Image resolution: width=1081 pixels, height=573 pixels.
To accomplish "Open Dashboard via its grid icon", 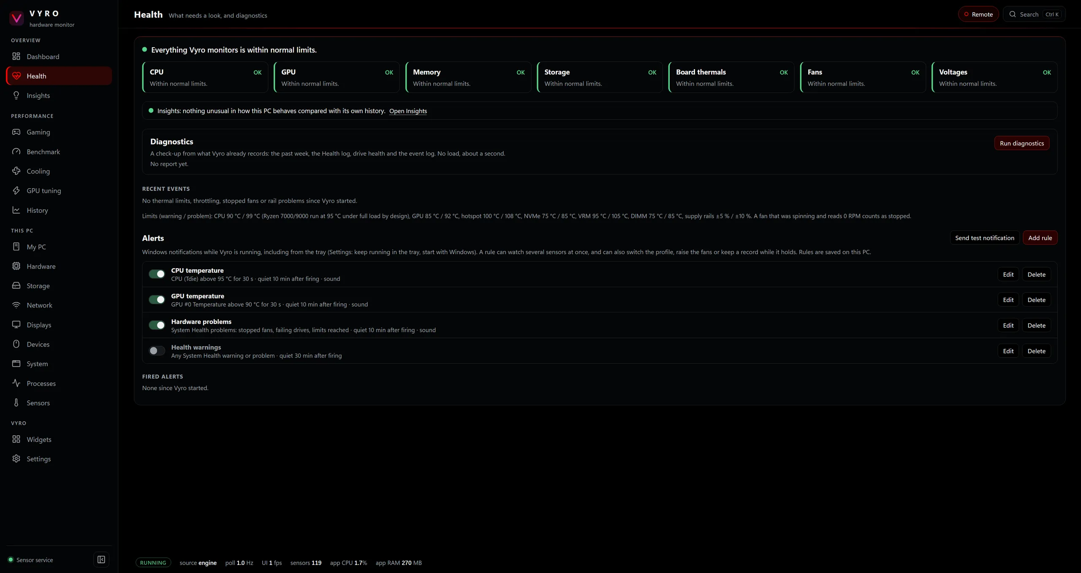I will [x=16, y=56].
